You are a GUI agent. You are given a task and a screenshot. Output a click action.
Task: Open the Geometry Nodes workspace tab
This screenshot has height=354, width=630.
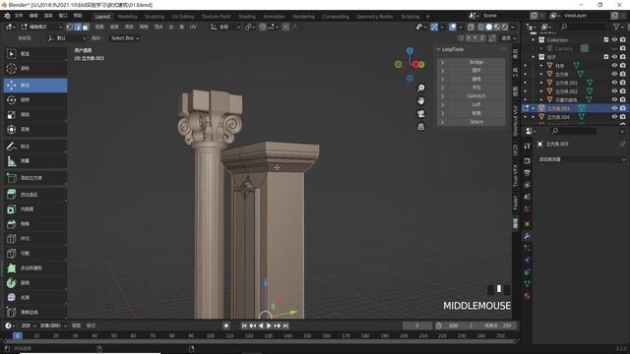point(374,17)
